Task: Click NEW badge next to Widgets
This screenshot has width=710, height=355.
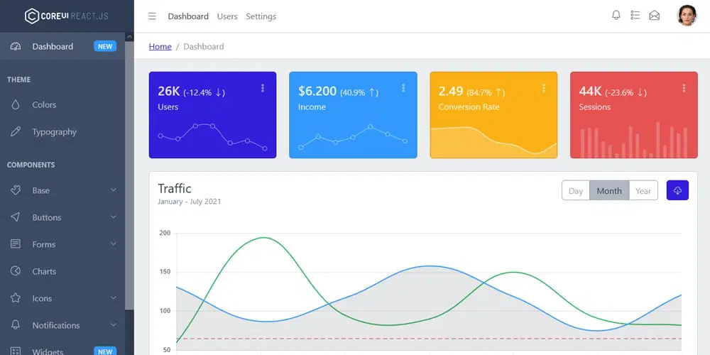Action: click(105, 351)
